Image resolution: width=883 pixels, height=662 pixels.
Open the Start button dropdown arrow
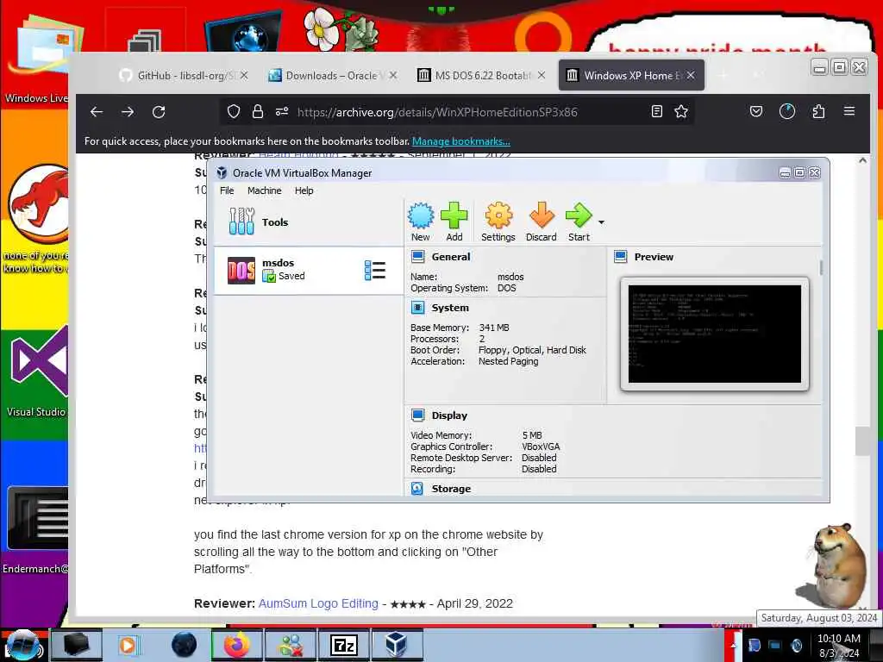click(x=601, y=222)
